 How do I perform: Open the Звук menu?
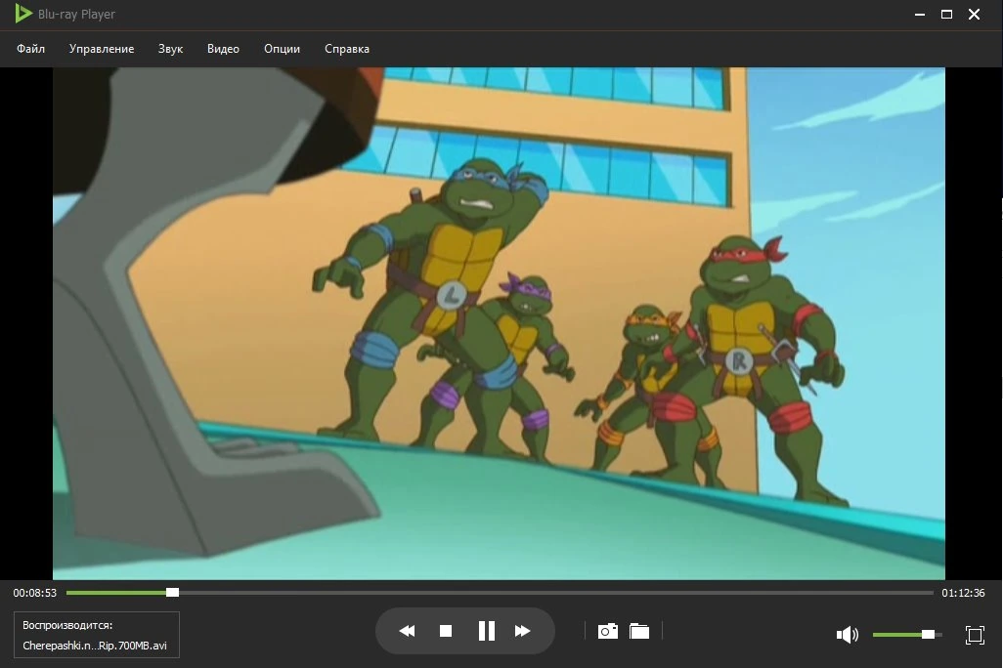(x=171, y=49)
